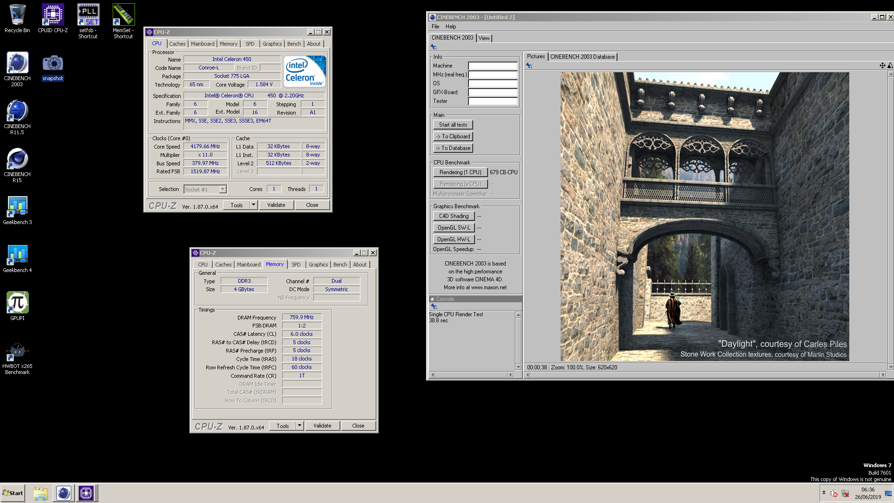Open Tools dropdown arrow in CPU tab window
Screen dimensions: 894x503
253,205
